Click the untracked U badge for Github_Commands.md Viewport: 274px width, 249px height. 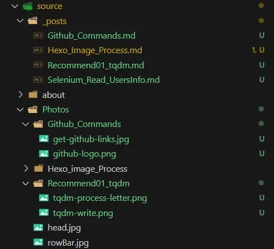[262, 35]
